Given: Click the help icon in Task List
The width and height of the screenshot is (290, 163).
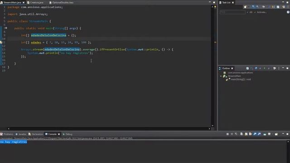Looking at the screenshot, I should point(288,12).
